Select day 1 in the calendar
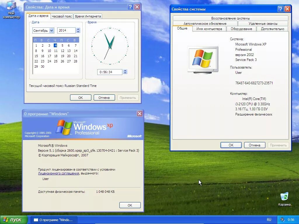299x224 pixels. [36, 45]
